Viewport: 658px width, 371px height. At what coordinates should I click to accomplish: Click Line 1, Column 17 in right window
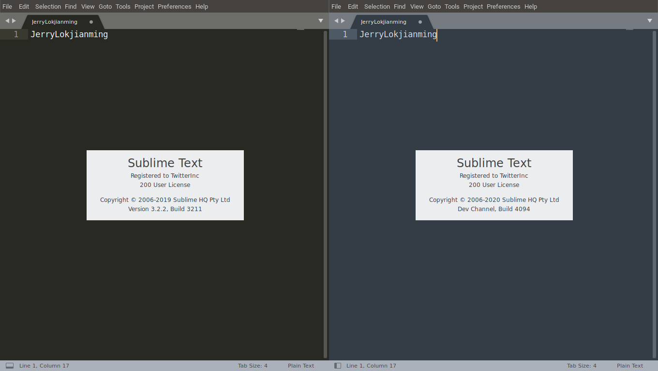pos(371,366)
